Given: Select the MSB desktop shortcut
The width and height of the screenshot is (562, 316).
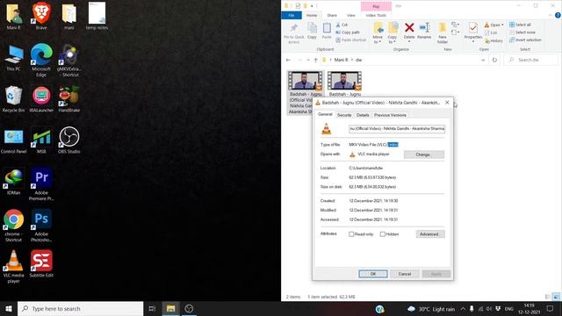Looking at the screenshot, I should coord(41,140).
